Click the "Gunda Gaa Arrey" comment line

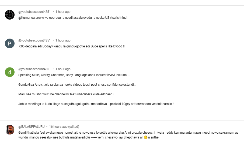(77, 85)
